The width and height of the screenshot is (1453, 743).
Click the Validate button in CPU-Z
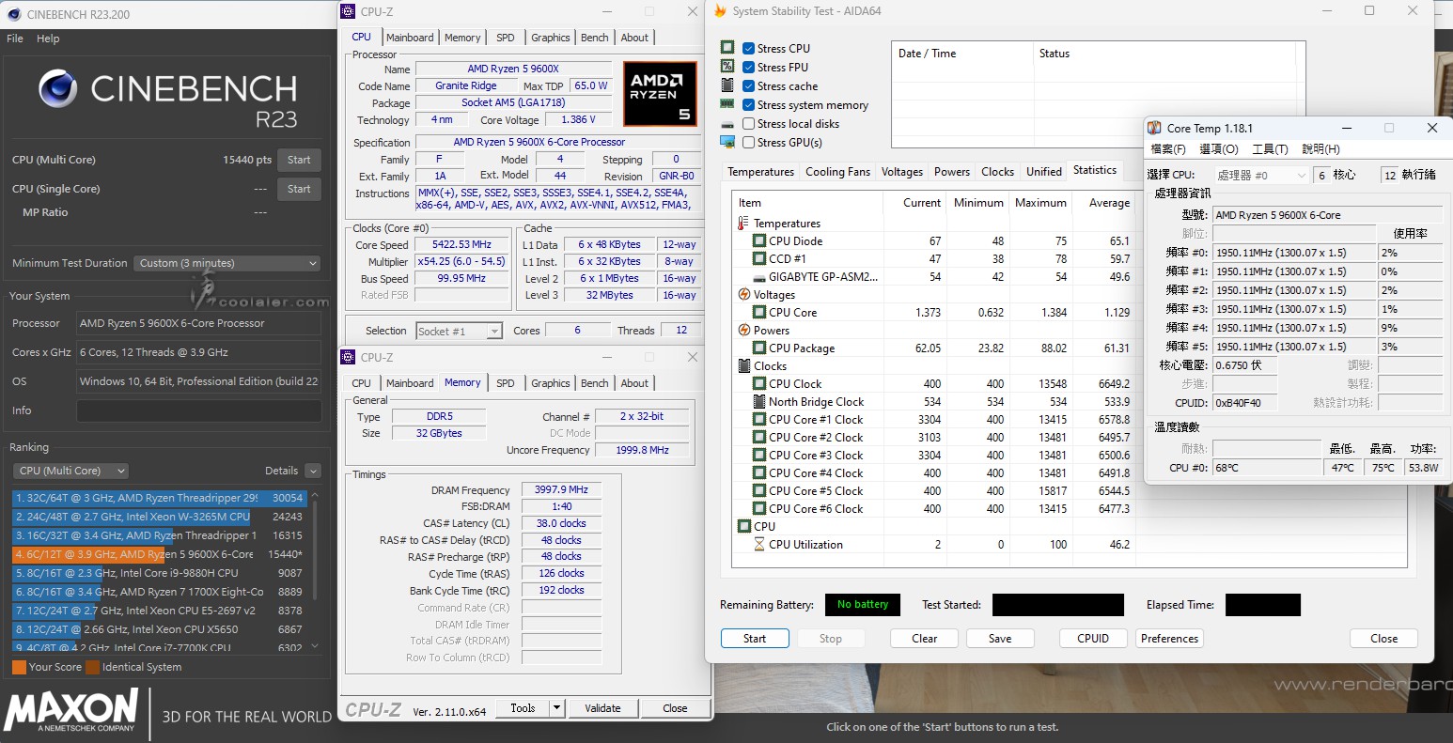click(602, 708)
